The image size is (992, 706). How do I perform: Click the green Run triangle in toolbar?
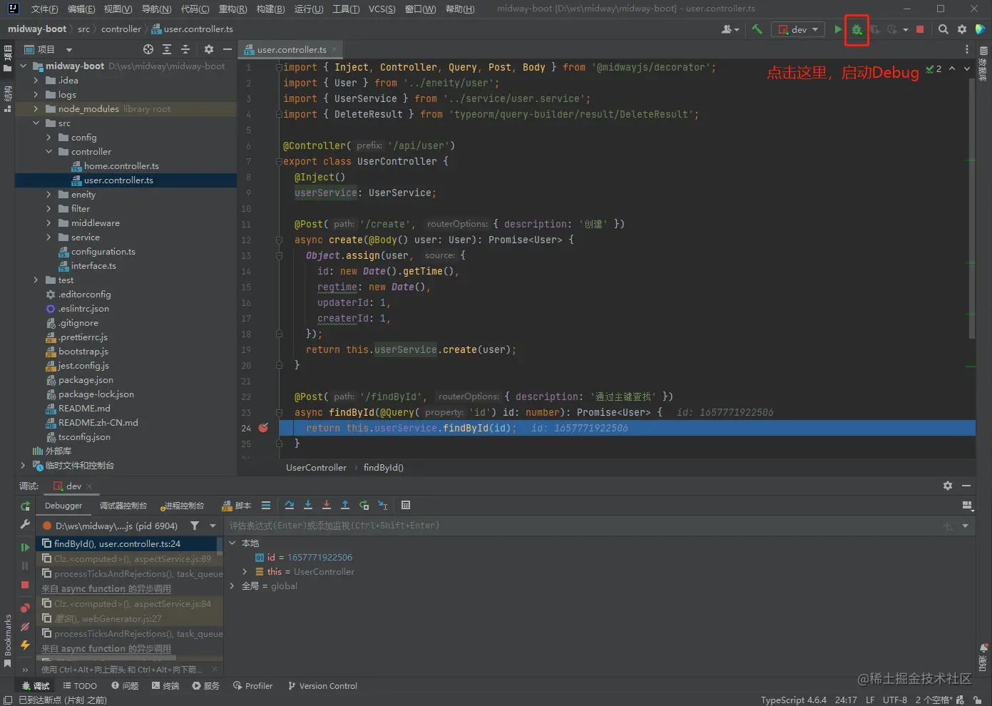pyautogui.click(x=838, y=29)
